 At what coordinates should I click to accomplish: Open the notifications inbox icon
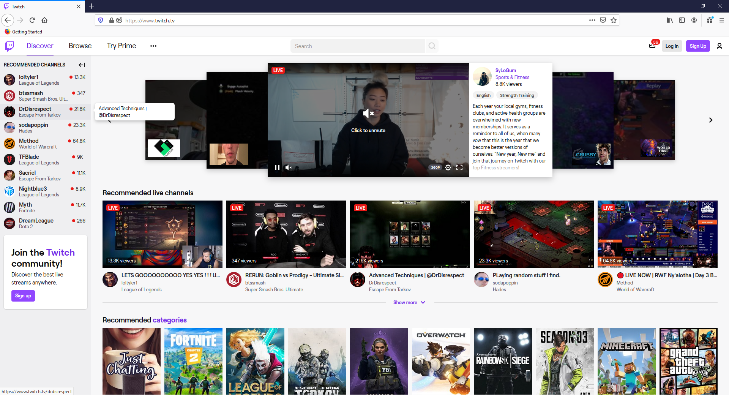click(652, 46)
